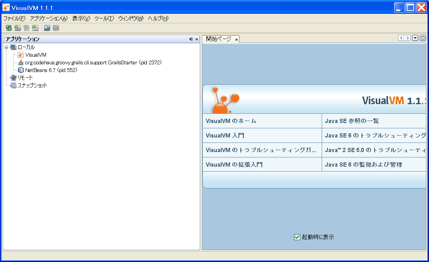The width and height of the screenshot is (429, 262).
Task: Open the VisualVM の拡張入門 link
Action: 234,164
